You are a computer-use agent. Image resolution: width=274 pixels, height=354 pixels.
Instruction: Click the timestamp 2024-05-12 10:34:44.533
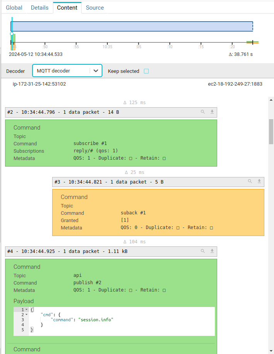coord(36,54)
